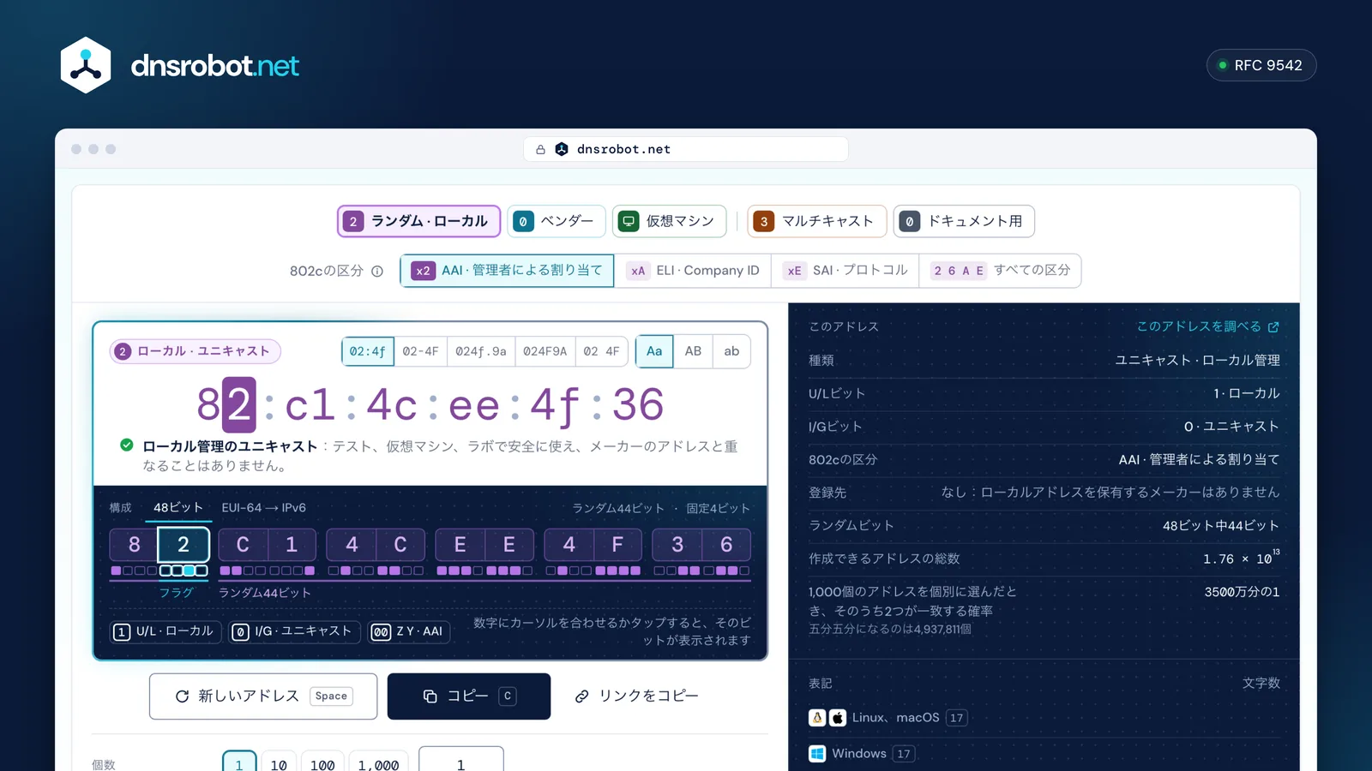The width and height of the screenshot is (1372, 771).
Task: Click the info icon beside 802cの区分
Action: click(377, 271)
